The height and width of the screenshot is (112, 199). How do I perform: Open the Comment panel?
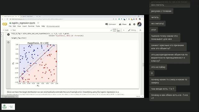coord(111,24)
